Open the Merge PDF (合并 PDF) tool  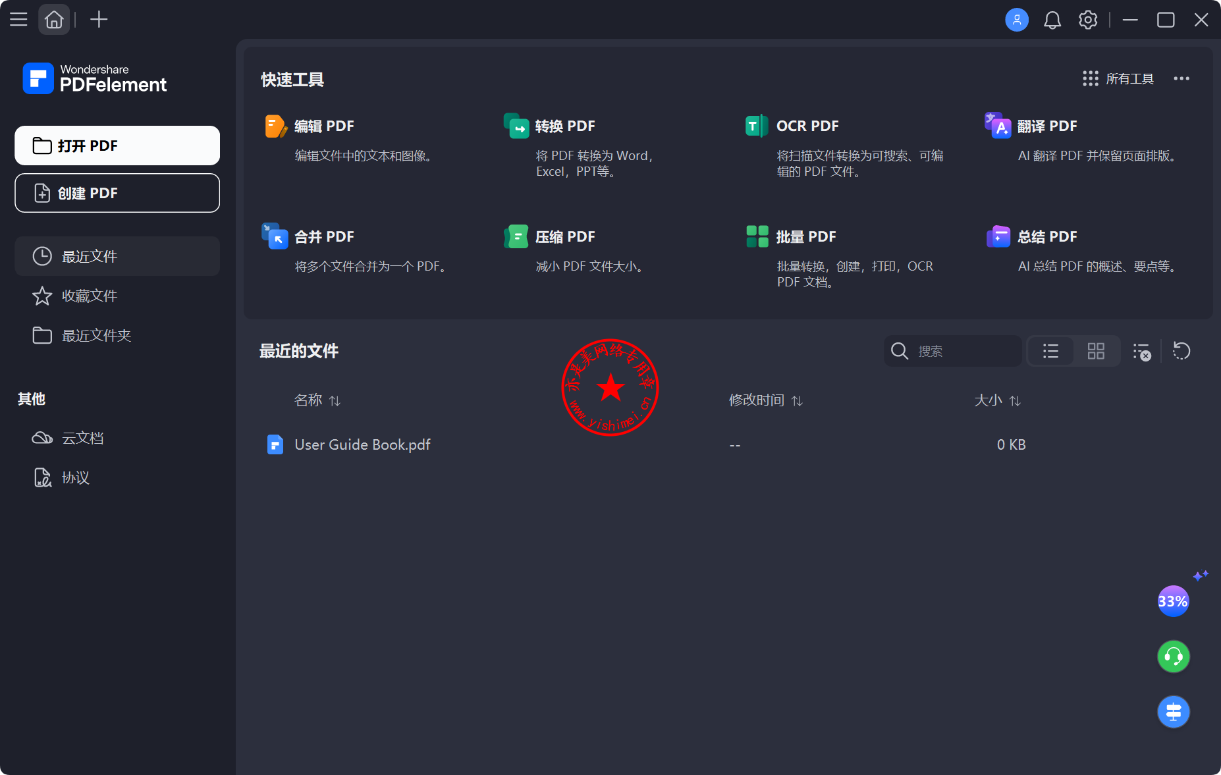(323, 237)
